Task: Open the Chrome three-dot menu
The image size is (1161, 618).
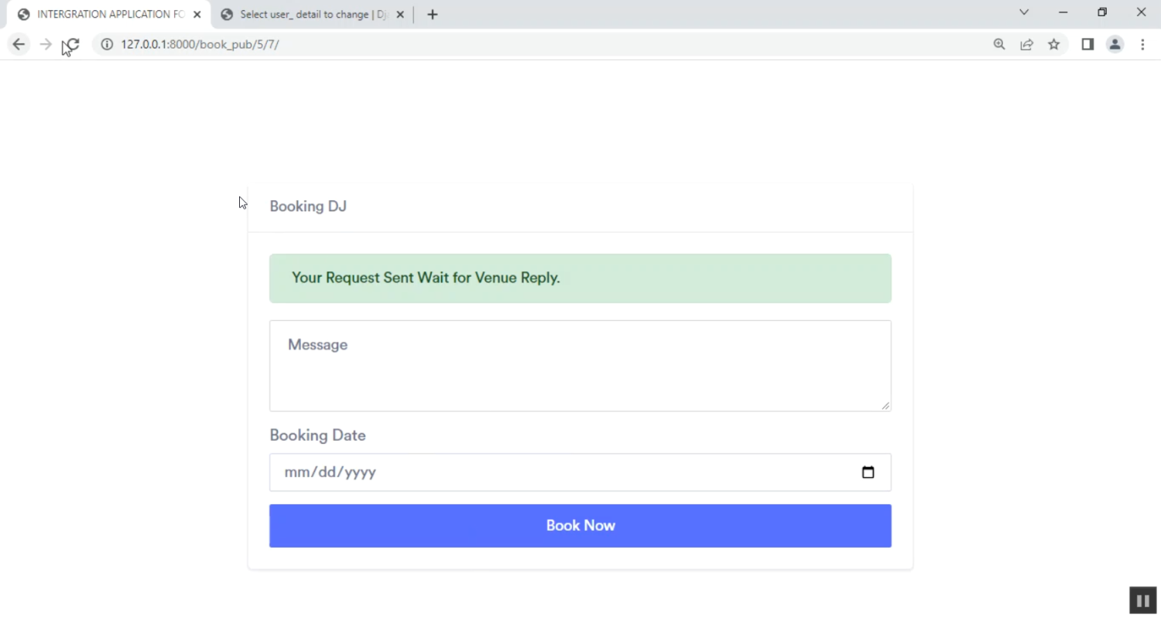Action: (1142, 45)
